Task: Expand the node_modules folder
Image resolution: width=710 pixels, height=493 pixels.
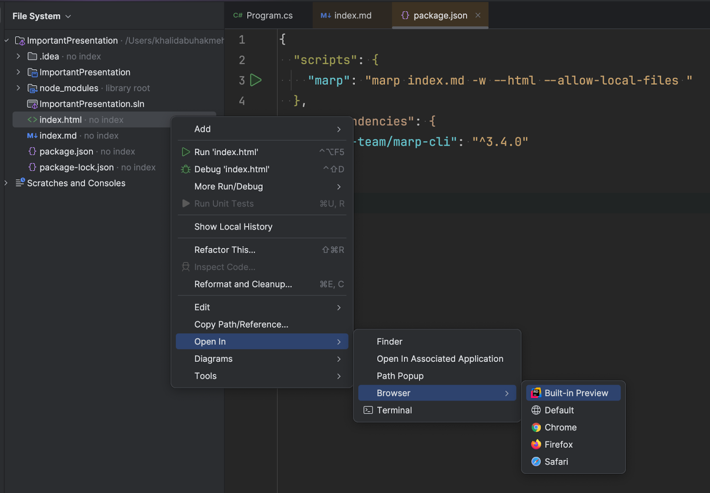Action: (18, 88)
